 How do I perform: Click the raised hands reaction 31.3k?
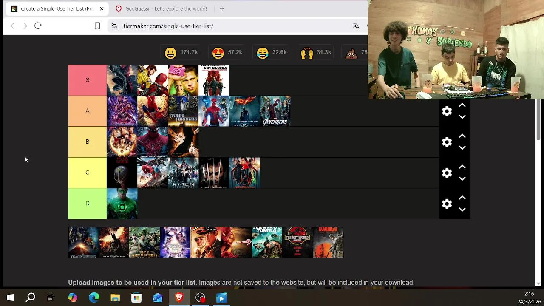pos(316,52)
